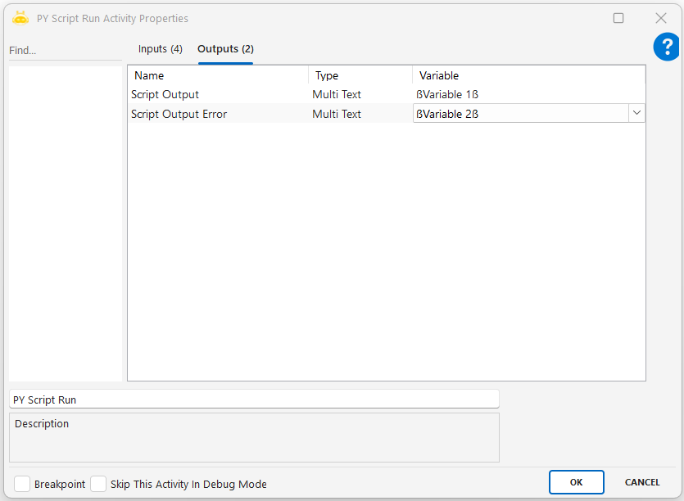Click the CANCEL button

[642, 482]
